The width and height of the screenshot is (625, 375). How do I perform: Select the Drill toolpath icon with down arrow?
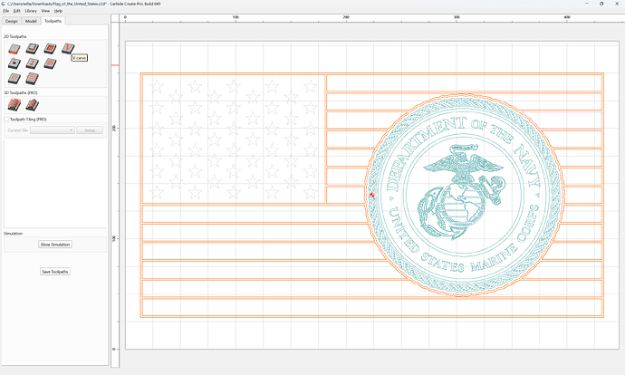click(x=14, y=63)
